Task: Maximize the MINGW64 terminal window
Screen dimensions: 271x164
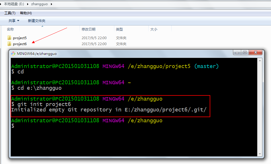Action: (245, 53)
